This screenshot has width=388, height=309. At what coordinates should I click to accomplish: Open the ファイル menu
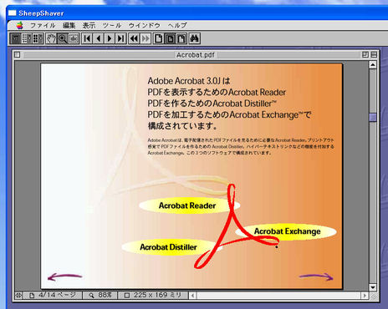[x=43, y=25]
